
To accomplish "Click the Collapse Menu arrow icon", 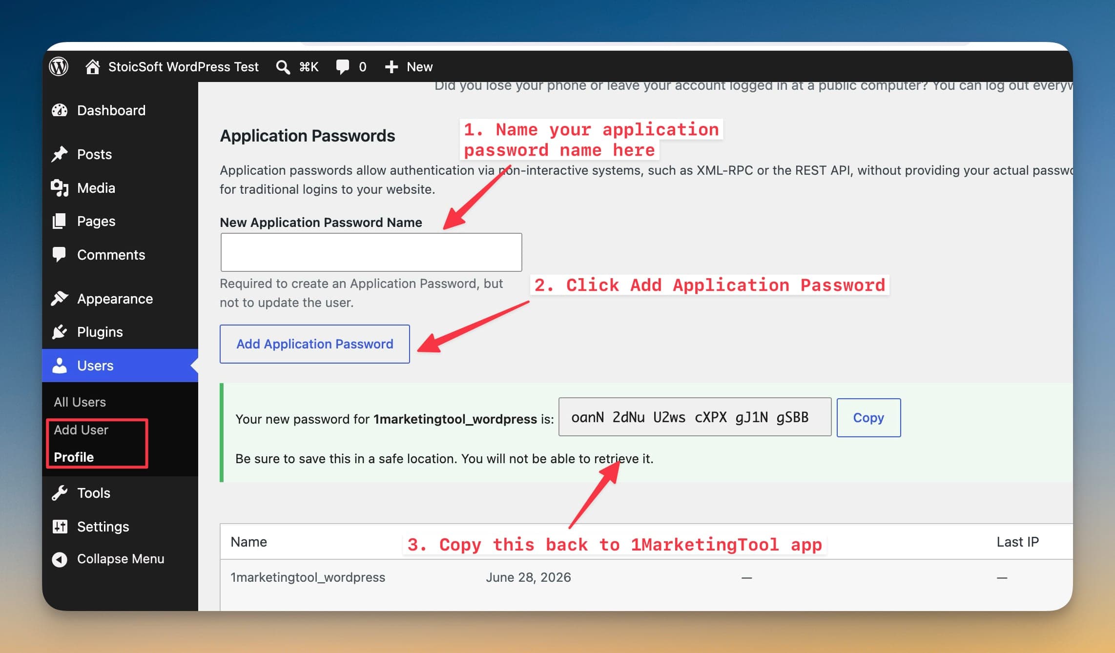I will [x=60, y=559].
